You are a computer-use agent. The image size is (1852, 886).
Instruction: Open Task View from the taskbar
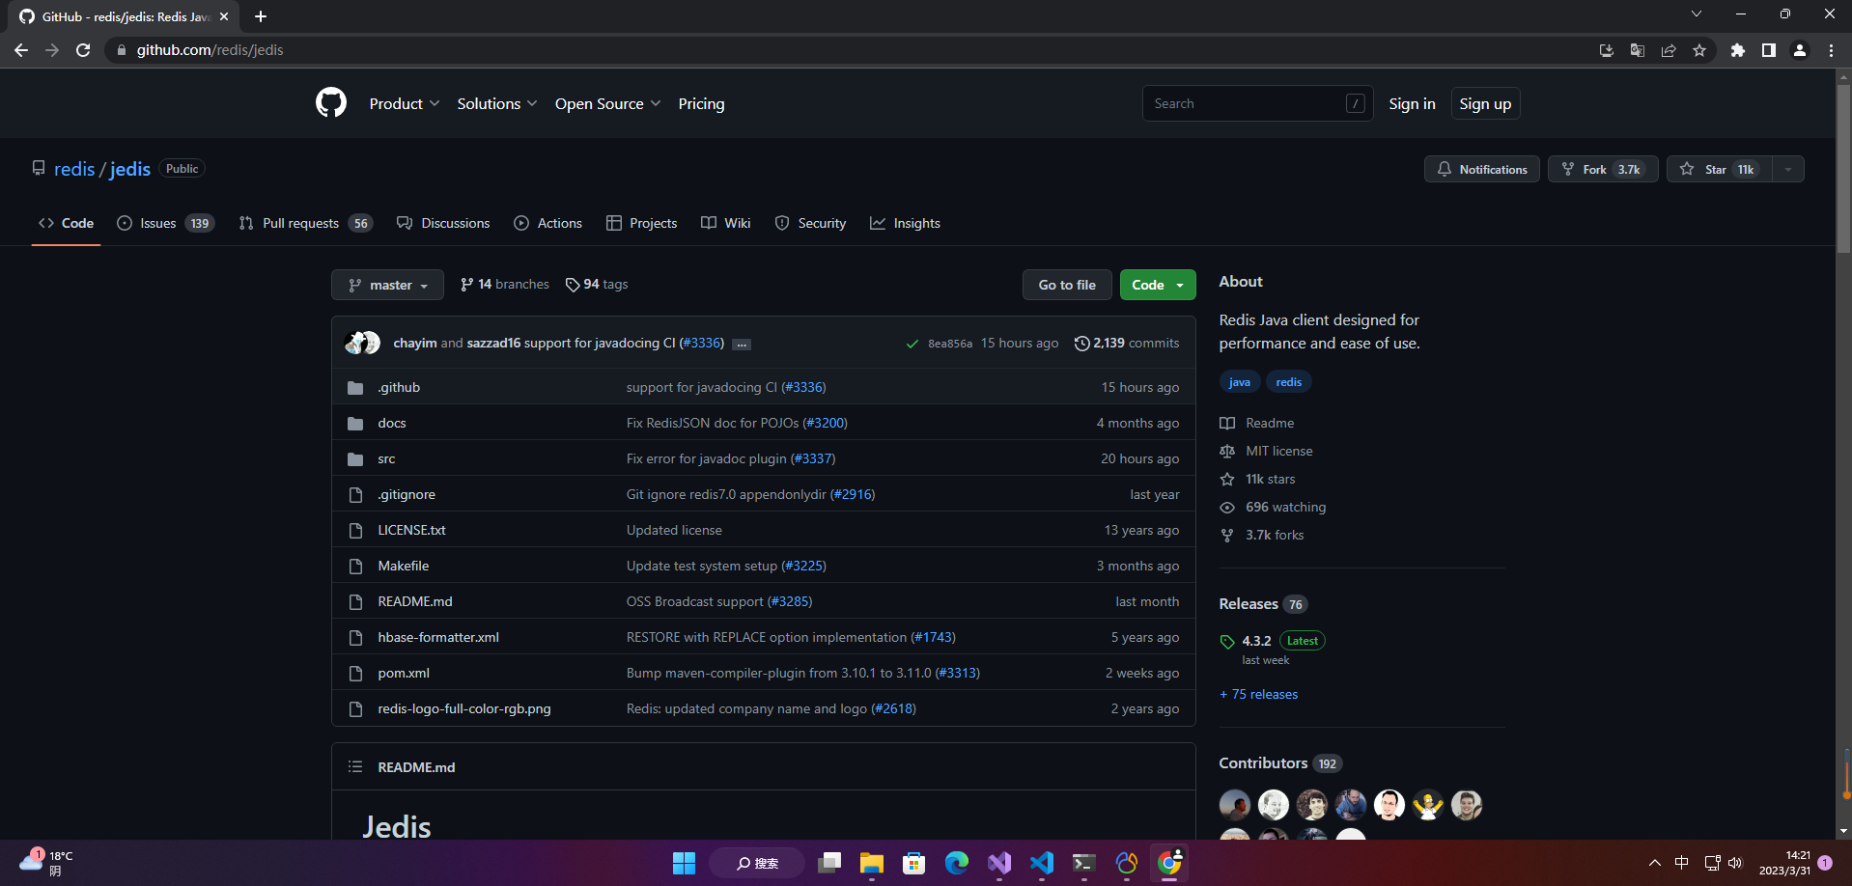click(829, 863)
